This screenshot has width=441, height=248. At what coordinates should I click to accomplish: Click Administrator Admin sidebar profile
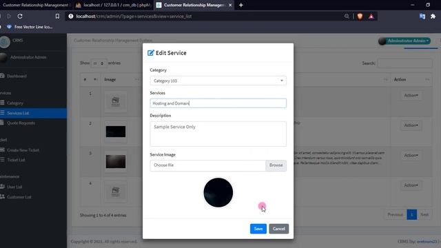pos(28,57)
